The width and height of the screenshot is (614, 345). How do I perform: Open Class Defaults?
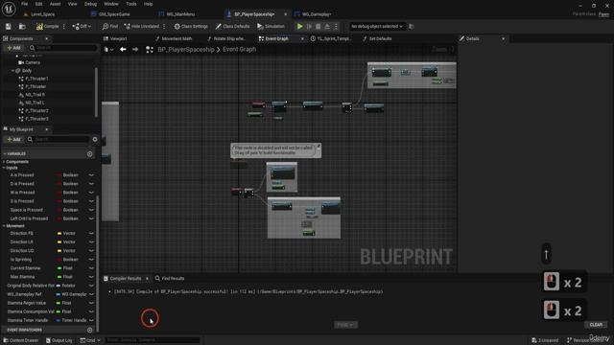(x=232, y=26)
